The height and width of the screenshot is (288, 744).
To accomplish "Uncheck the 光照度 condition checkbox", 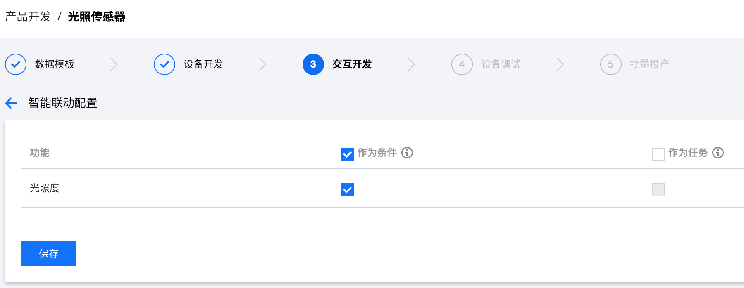I will [348, 190].
